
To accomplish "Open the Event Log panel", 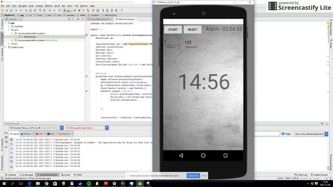I will 301,175.
